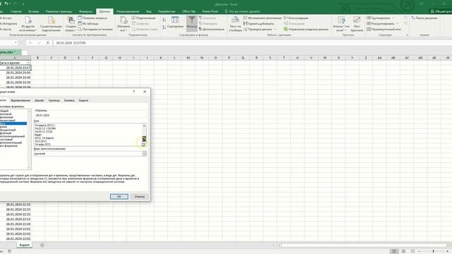452x254 pixels.
Task: Click zoom slider in status bar
Action: pyautogui.click(x=433, y=251)
